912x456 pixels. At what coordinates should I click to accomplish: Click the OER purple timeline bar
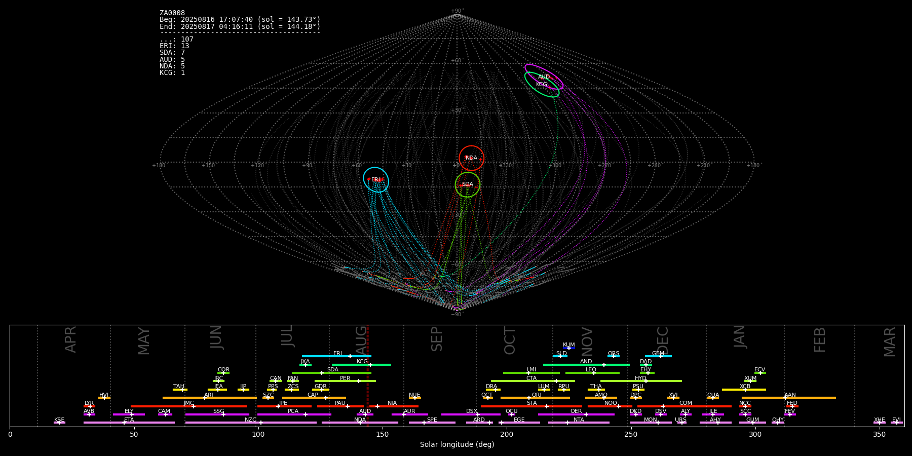click(x=576, y=414)
